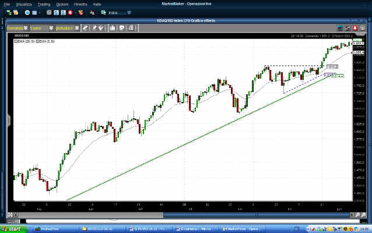Image resolution: width=372 pixels, height=233 pixels.
Task: Open the Opzioni menu
Action: click(62, 3)
